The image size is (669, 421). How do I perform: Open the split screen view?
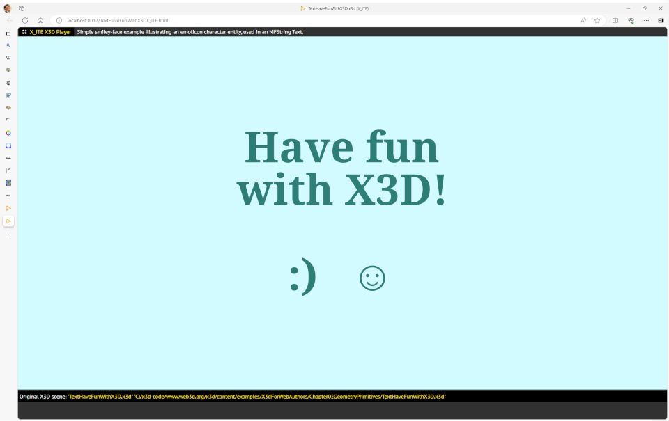click(615, 20)
